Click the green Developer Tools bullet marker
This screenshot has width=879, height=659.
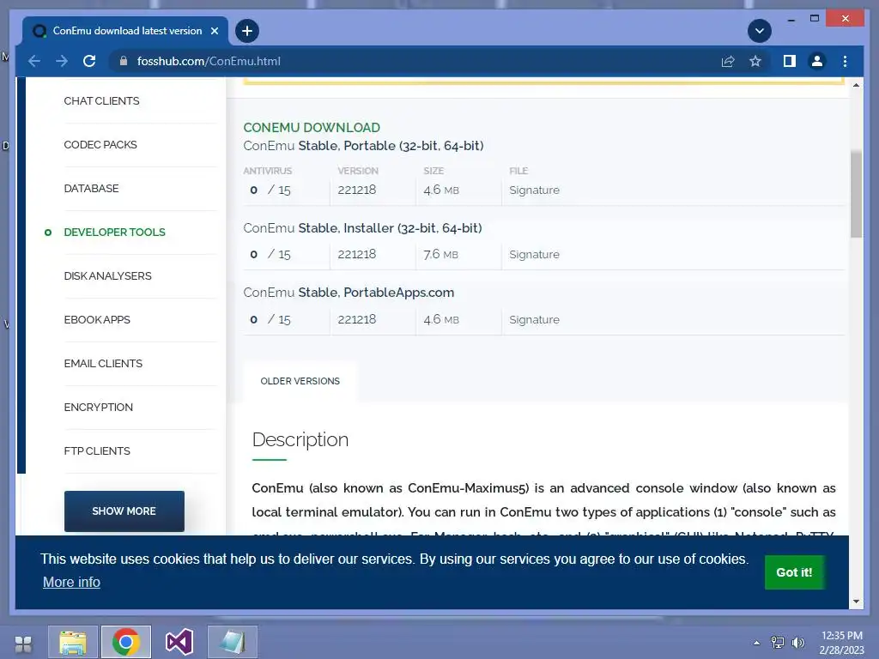48,232
